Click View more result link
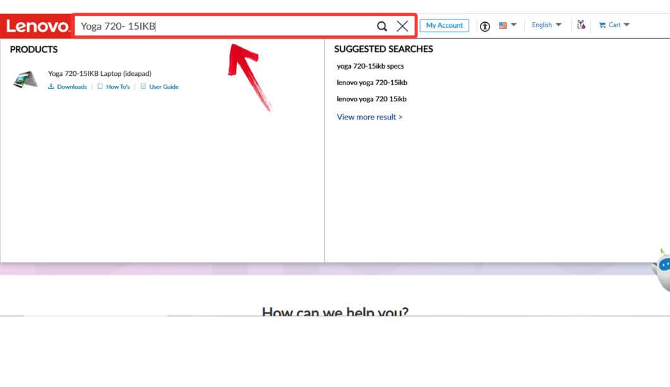The width and height of the screenshot is (670, 387). point(369,117)
